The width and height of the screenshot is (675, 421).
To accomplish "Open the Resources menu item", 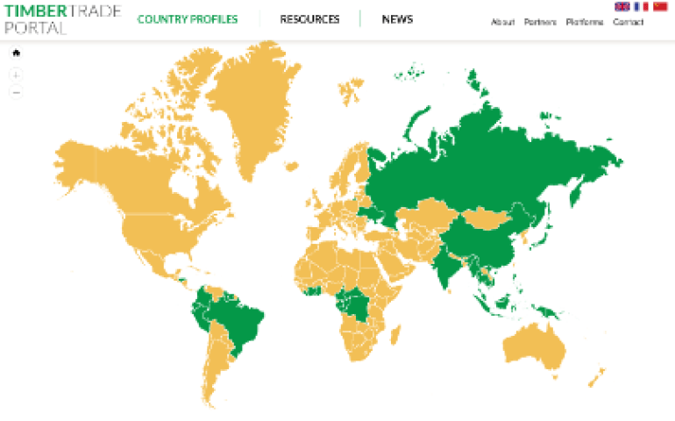I will [309, 19].
